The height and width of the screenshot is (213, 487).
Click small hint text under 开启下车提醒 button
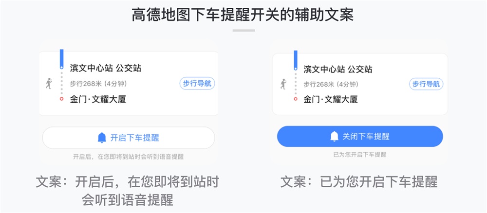pyautogui.click(x=128, y=157)
